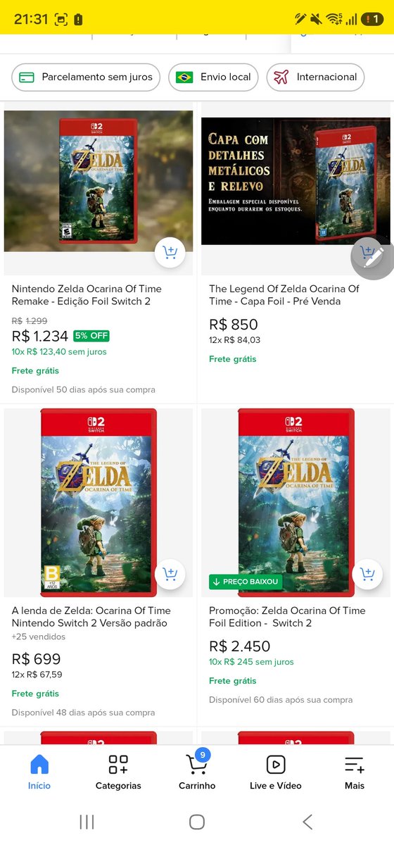This screenshot has width=394, height=845.
Task: Open Promoção: Zelda Ocarina Of Time Foil Edition
Action: 287,617
